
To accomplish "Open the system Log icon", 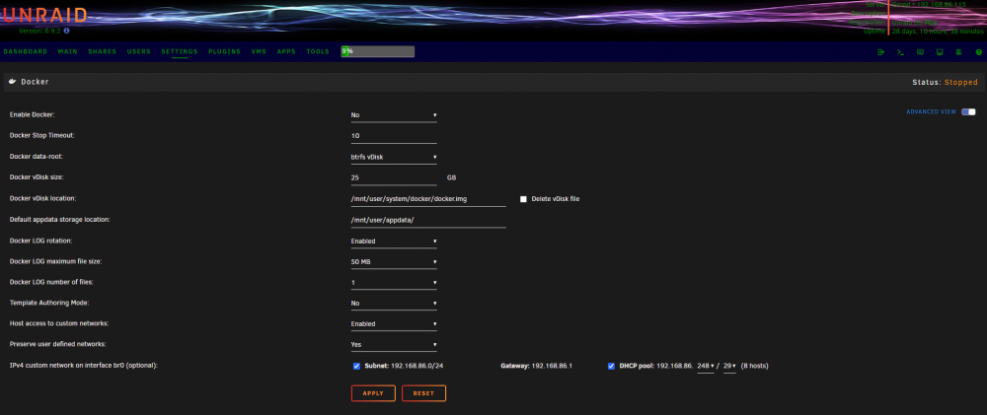I will pyautogui.click(x=959, y=52).
